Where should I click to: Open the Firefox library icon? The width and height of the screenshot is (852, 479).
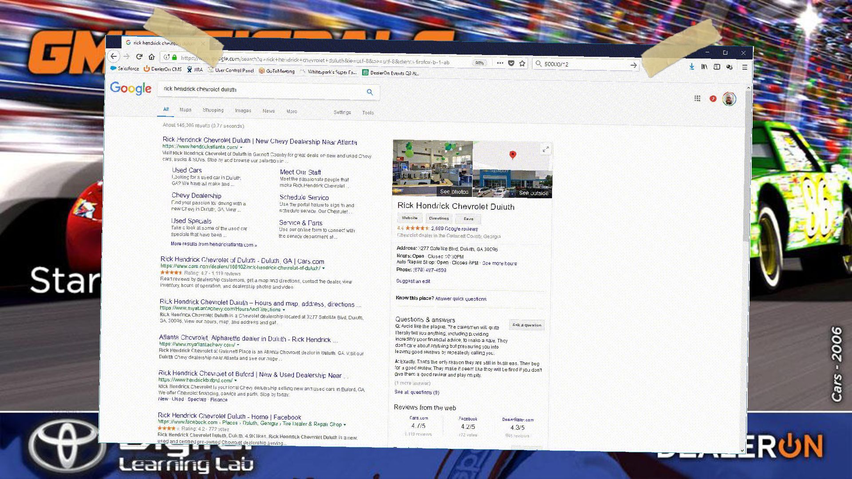pyautogui.click(x=704, y=67)
